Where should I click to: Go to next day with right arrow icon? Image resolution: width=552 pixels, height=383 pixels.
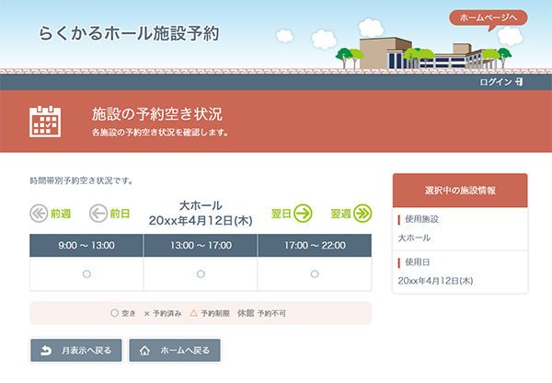click(303, 214)
